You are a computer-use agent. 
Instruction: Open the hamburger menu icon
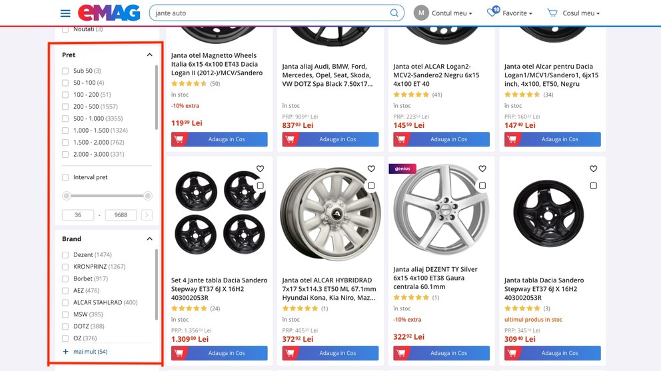pos(65,13)
